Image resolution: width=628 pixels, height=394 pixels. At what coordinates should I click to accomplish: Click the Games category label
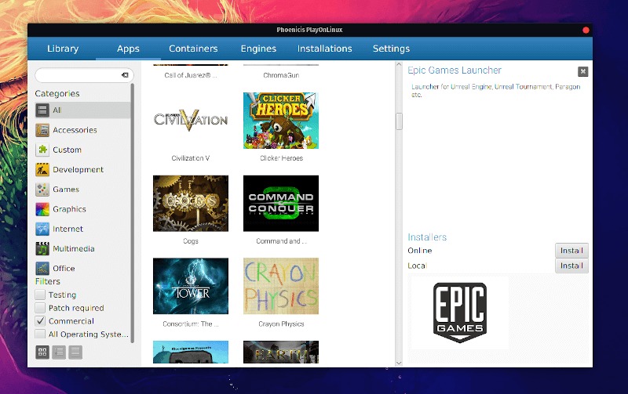click(66, 189)
